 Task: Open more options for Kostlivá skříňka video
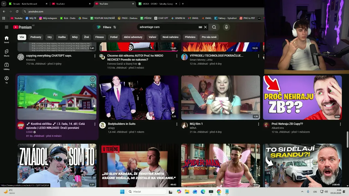(x=95, y=124)
